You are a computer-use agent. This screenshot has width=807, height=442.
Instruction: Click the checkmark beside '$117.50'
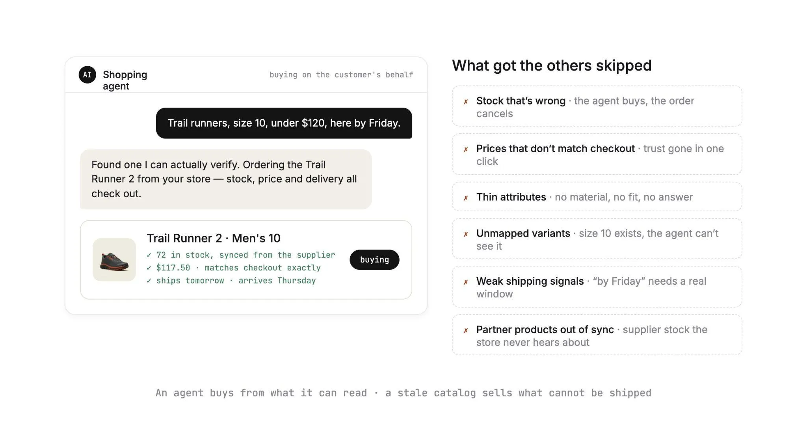[149, 268]
